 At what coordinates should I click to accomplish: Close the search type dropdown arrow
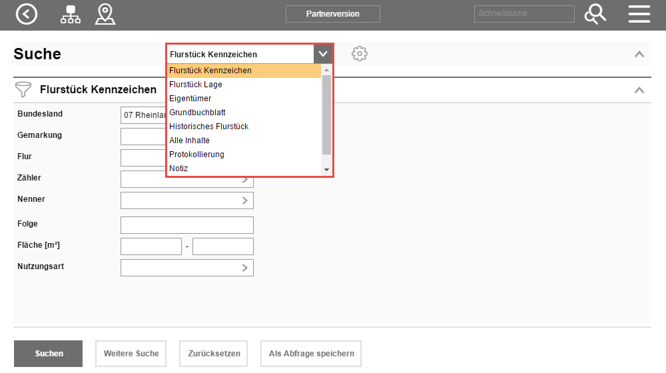tap(323, 54)
